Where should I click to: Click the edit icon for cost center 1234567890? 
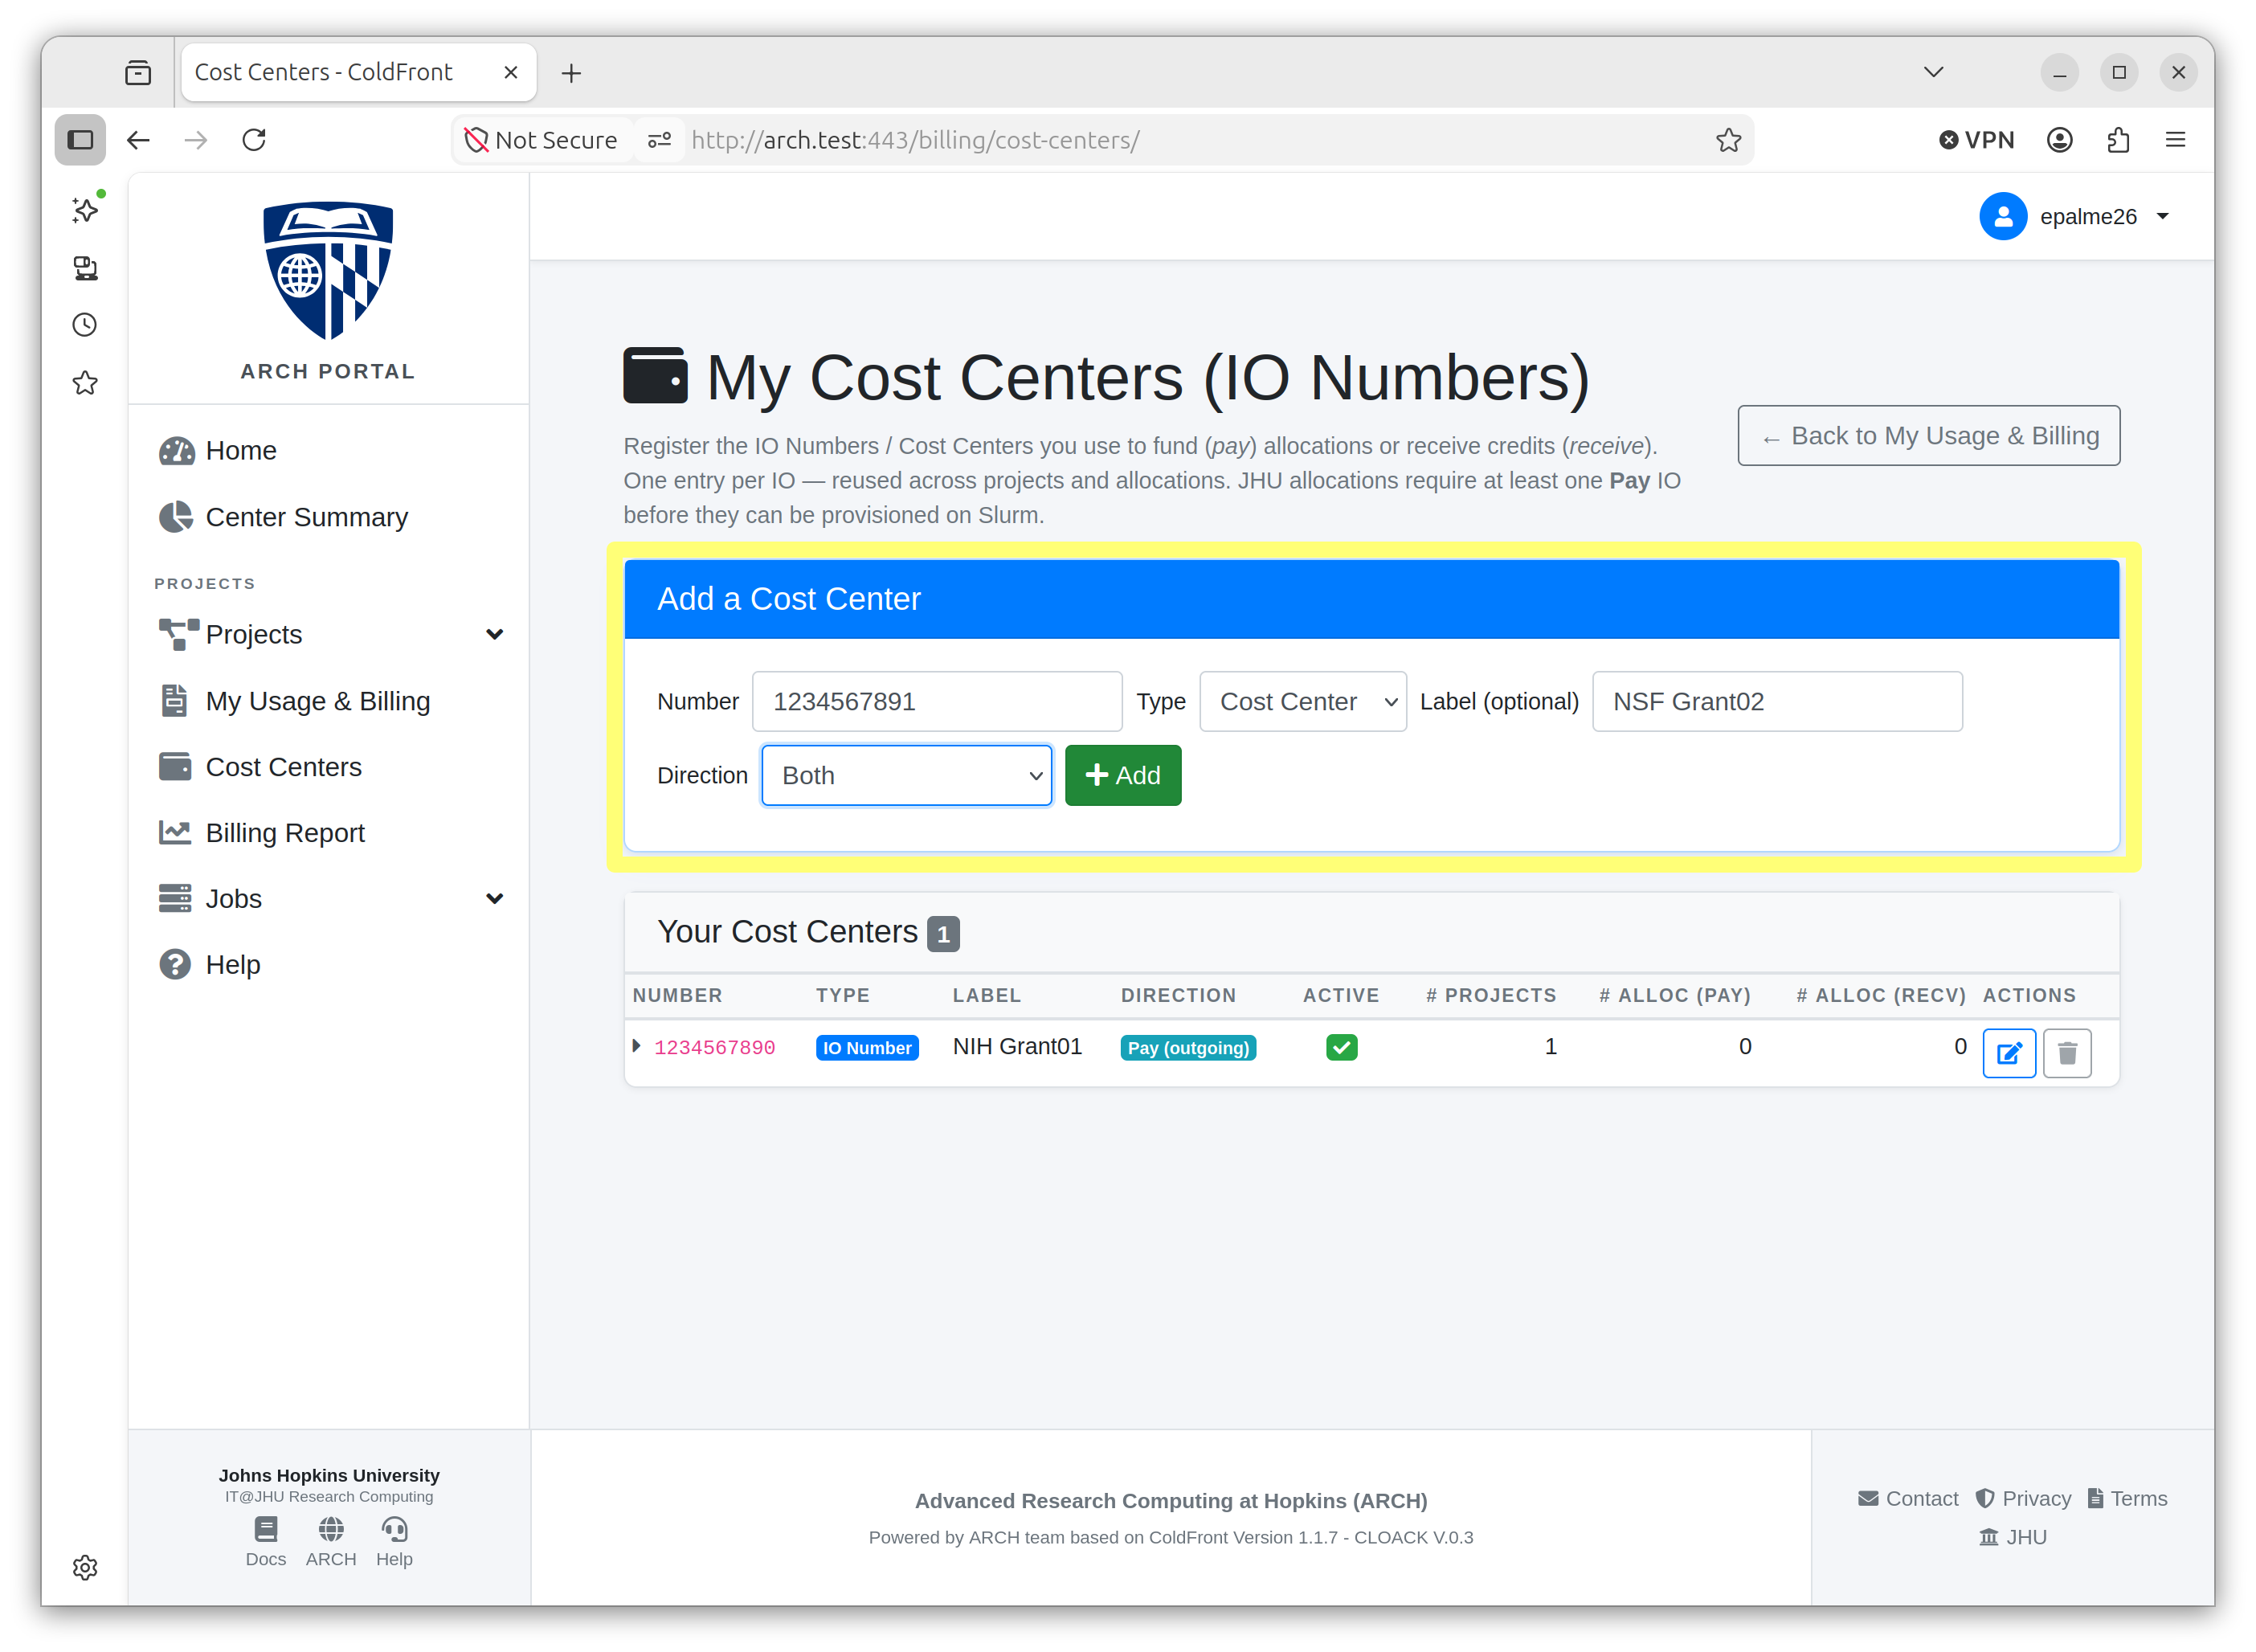[2008, 1052]
